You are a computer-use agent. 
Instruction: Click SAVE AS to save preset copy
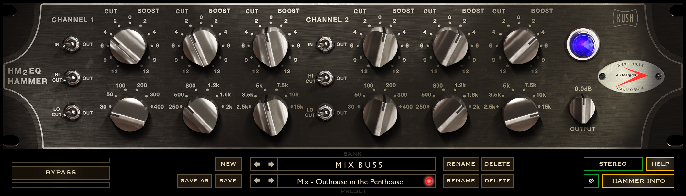[x=194, y=181]
